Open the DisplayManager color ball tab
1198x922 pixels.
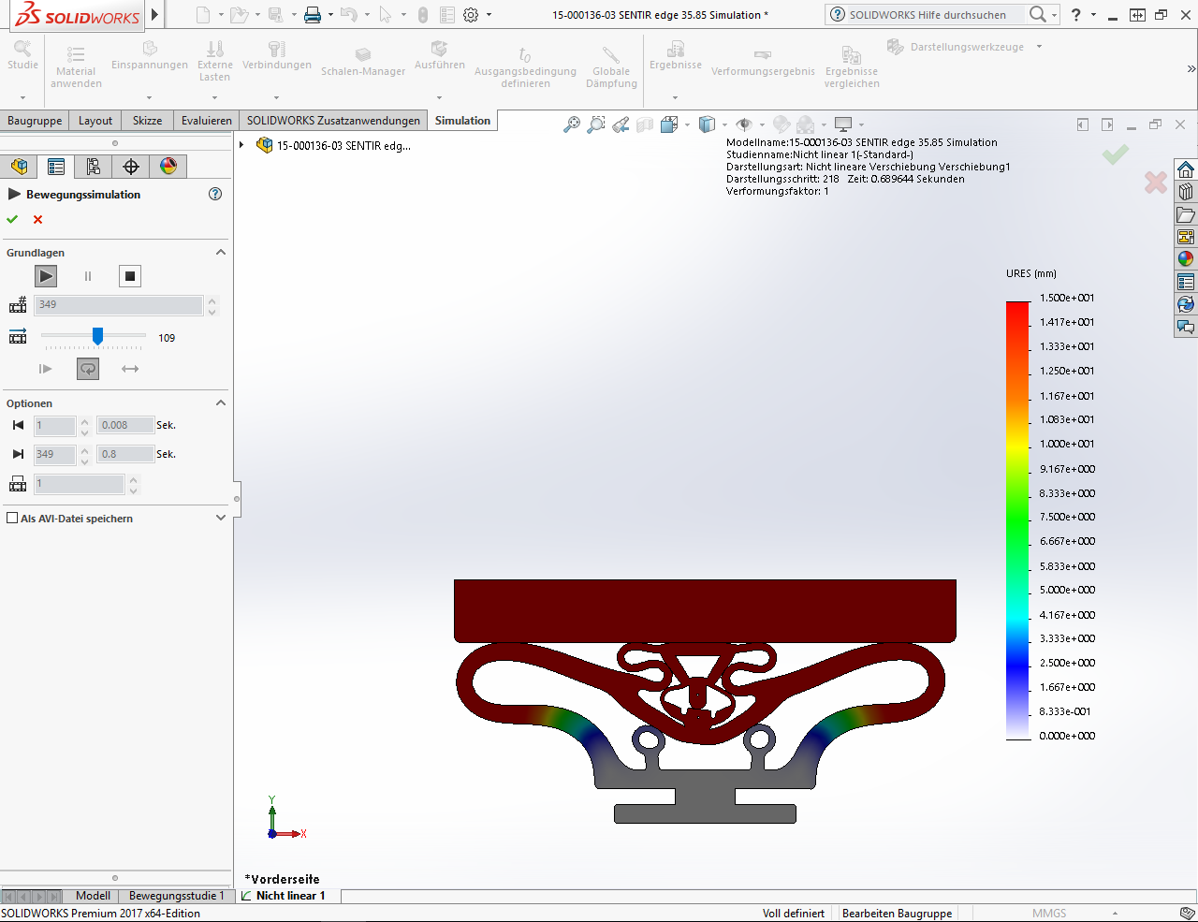pyautogui.click(x=168, y=167)
